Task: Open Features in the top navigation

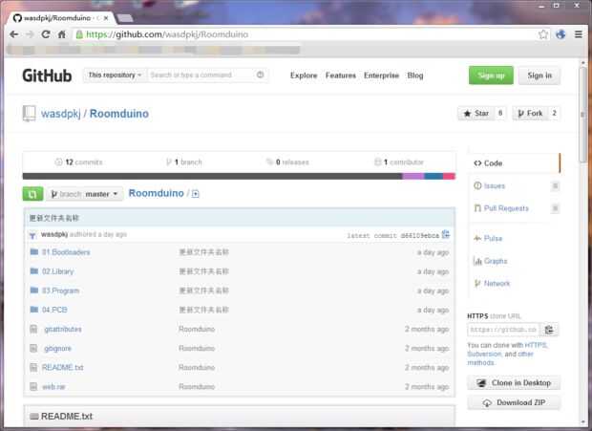Action: point(341,75)
